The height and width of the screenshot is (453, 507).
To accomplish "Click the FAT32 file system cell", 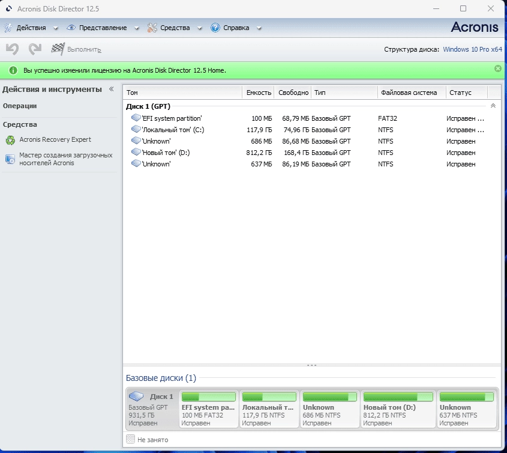I will click(x=388, y=118).
